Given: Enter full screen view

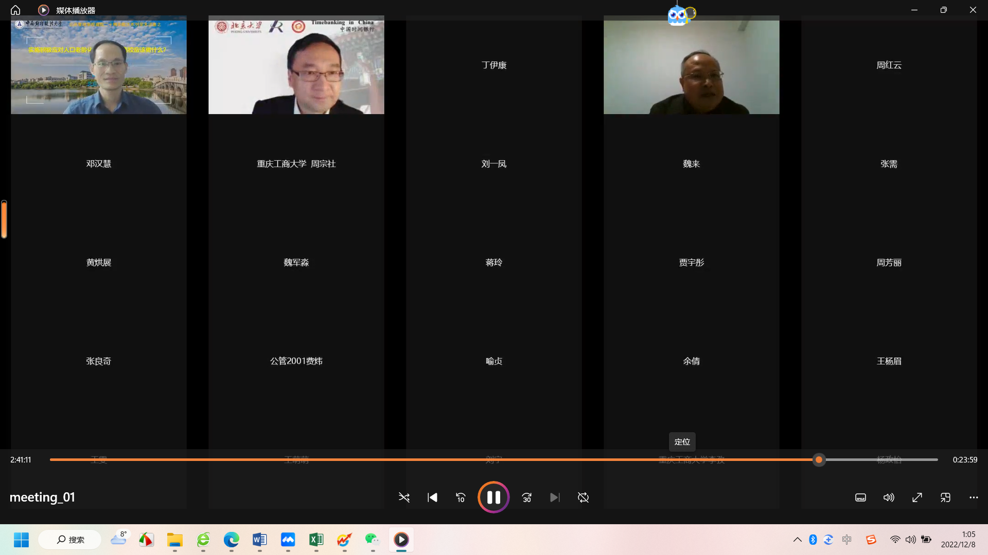Looking at the screenshot, I should coord(917,497).
